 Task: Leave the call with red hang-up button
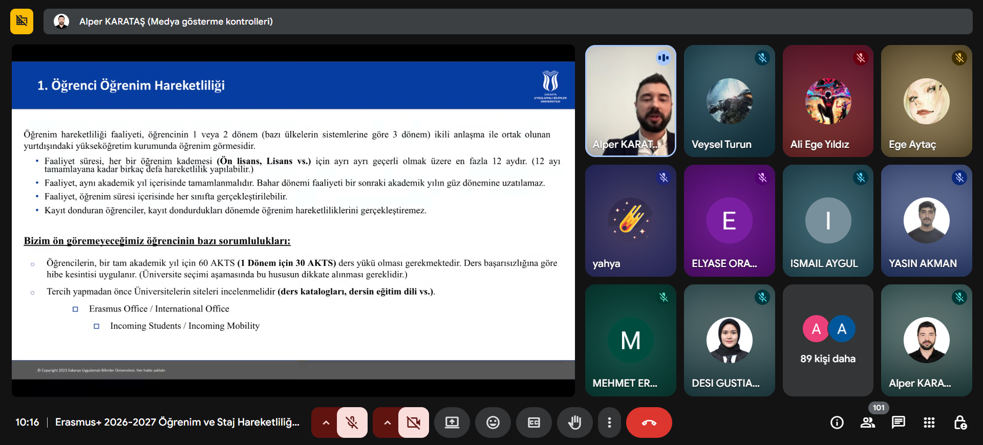click(649, 422)
